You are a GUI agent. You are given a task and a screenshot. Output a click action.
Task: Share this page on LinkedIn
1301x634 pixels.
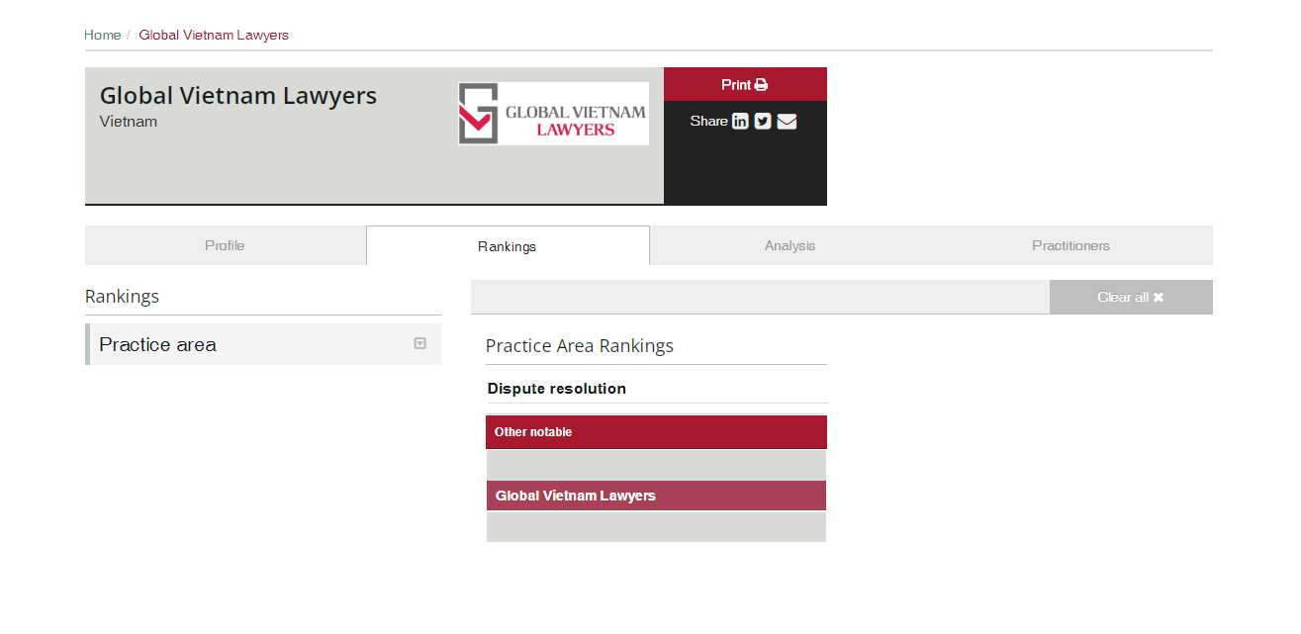(x=740, y=121)
